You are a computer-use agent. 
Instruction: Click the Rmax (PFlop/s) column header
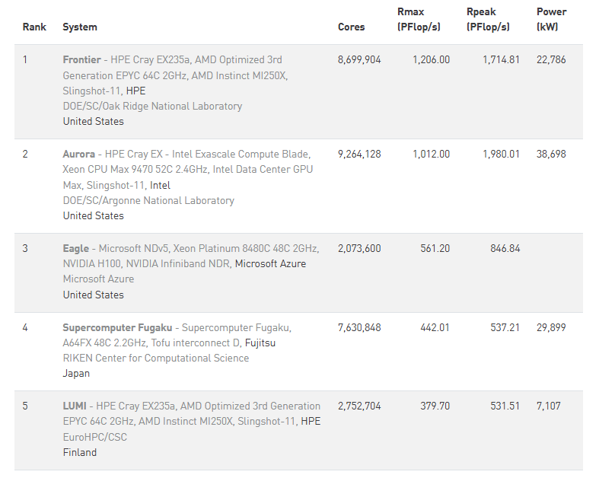coord(419,19)
